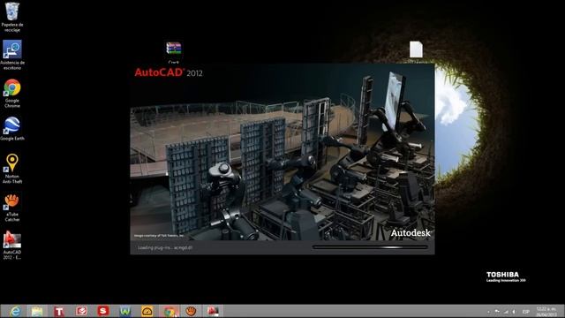Screen dimensions: 565x318
Task: Open the AutoCAD 2012 desktop shortcut
Action: [11, 246]
